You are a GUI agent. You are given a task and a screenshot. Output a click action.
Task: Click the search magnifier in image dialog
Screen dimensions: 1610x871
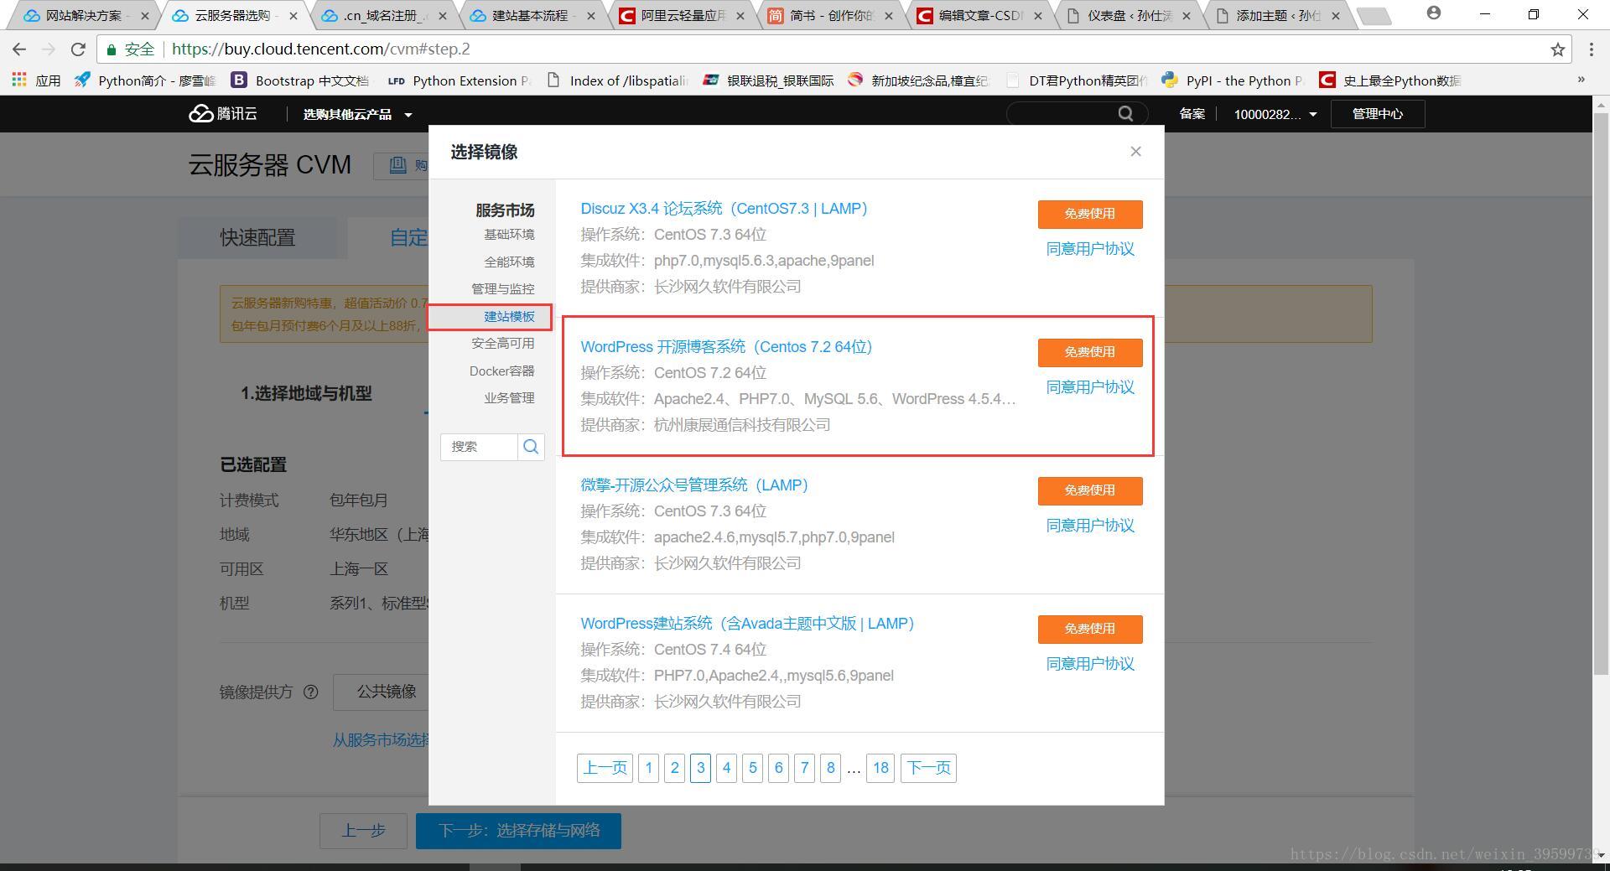pyautogui.click(x=531, y=447)
